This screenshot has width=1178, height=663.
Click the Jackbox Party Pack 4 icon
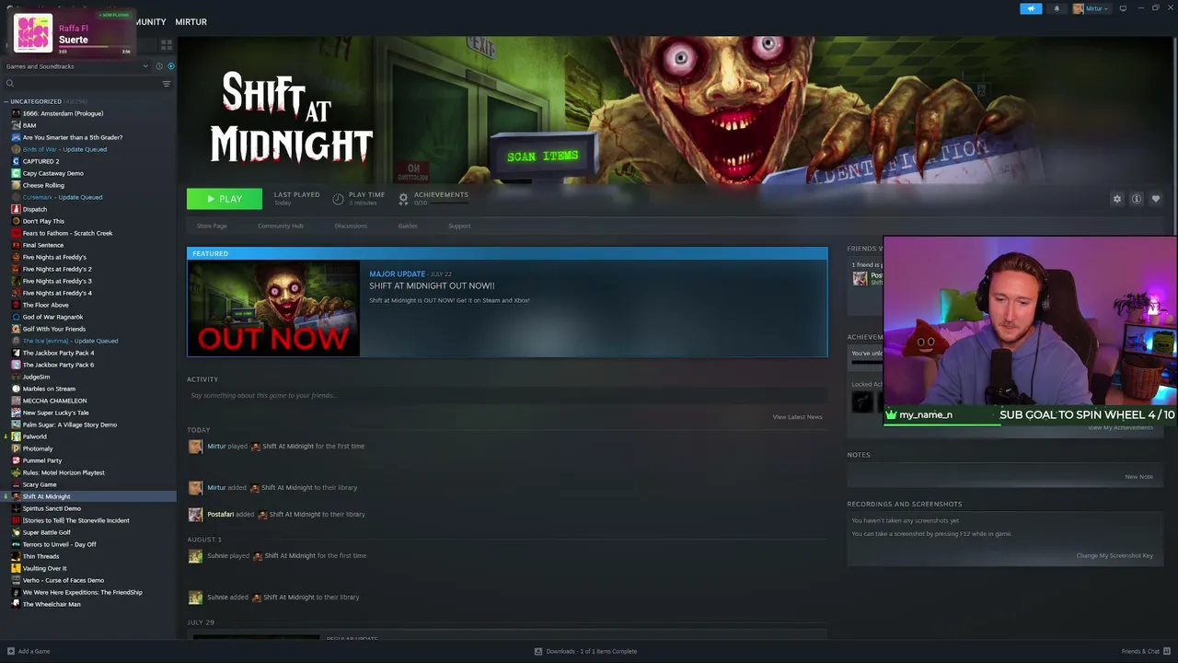[x=16, y=353]
